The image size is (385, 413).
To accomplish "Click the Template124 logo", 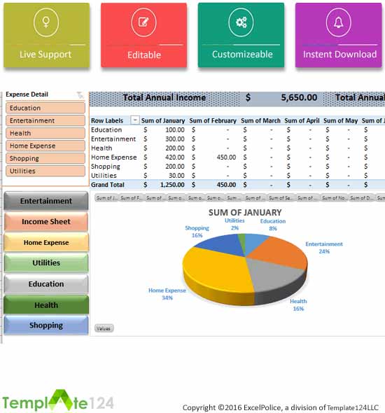I will click(58, 401).
